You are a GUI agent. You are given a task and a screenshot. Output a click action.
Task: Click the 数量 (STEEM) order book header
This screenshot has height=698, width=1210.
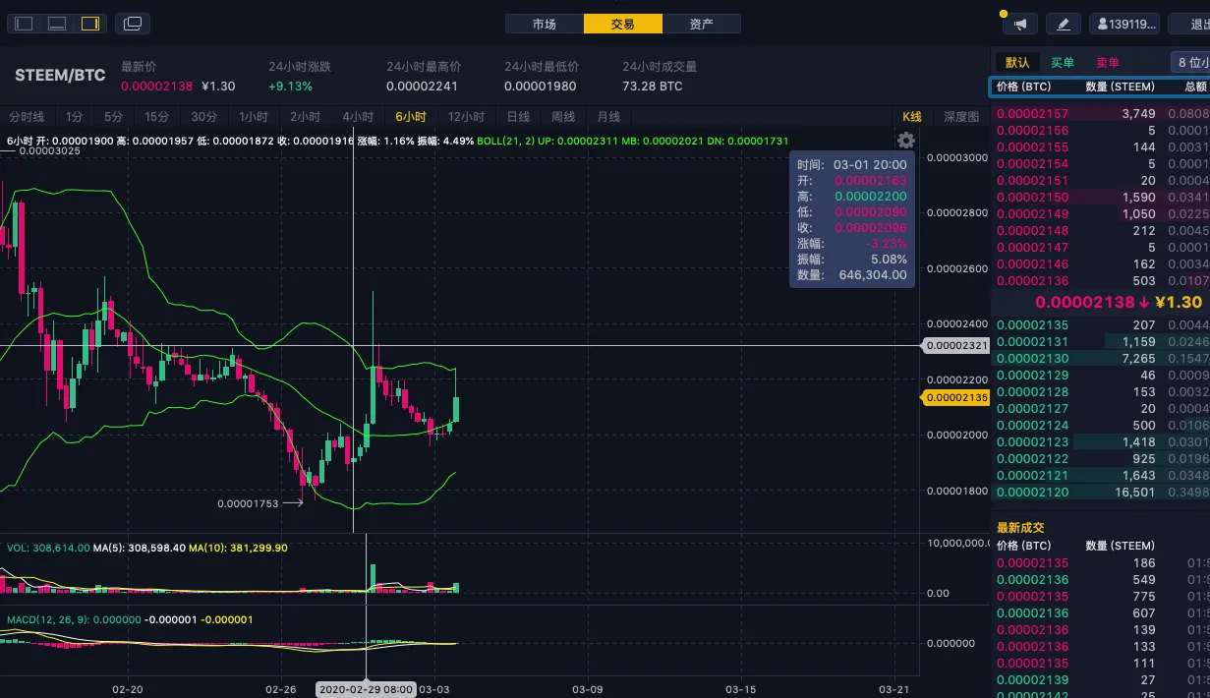tap(1120, 87)
